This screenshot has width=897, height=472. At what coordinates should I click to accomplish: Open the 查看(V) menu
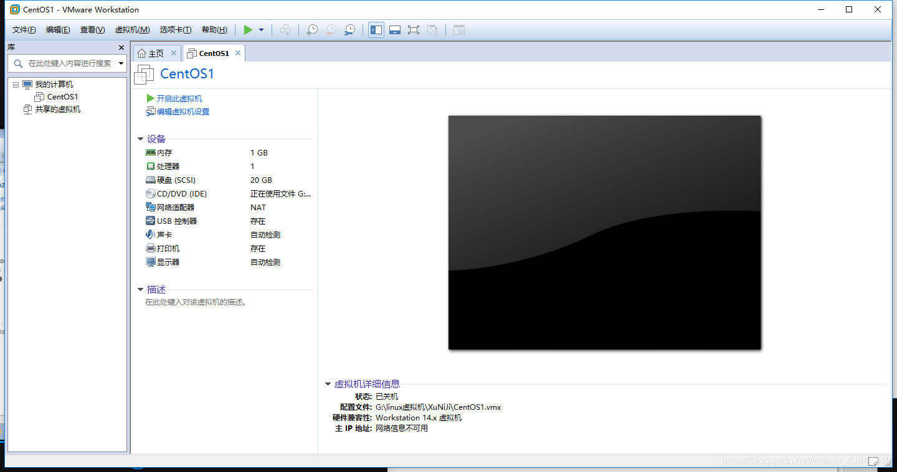tap(92, 30)
